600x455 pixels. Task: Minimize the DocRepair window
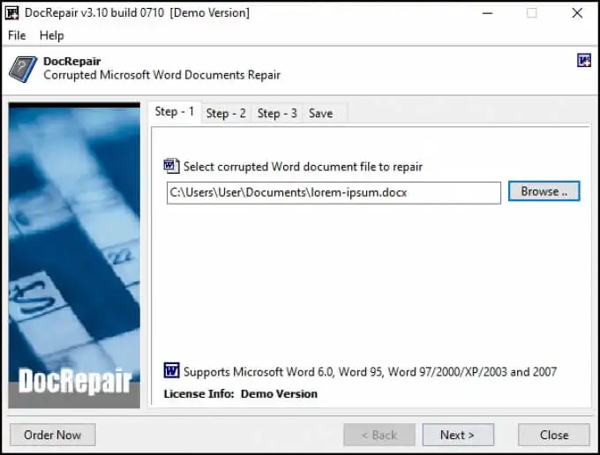[487, 13]
